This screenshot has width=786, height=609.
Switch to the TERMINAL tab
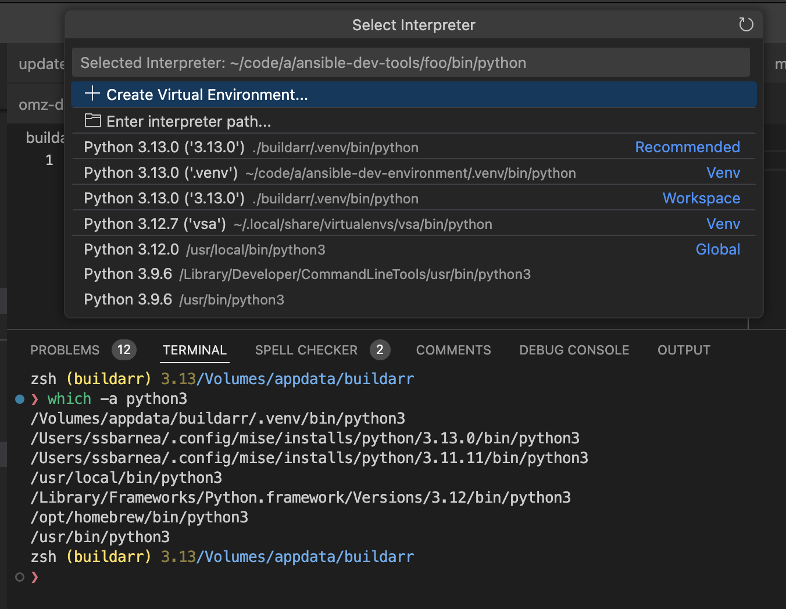[x=195, y=350]
